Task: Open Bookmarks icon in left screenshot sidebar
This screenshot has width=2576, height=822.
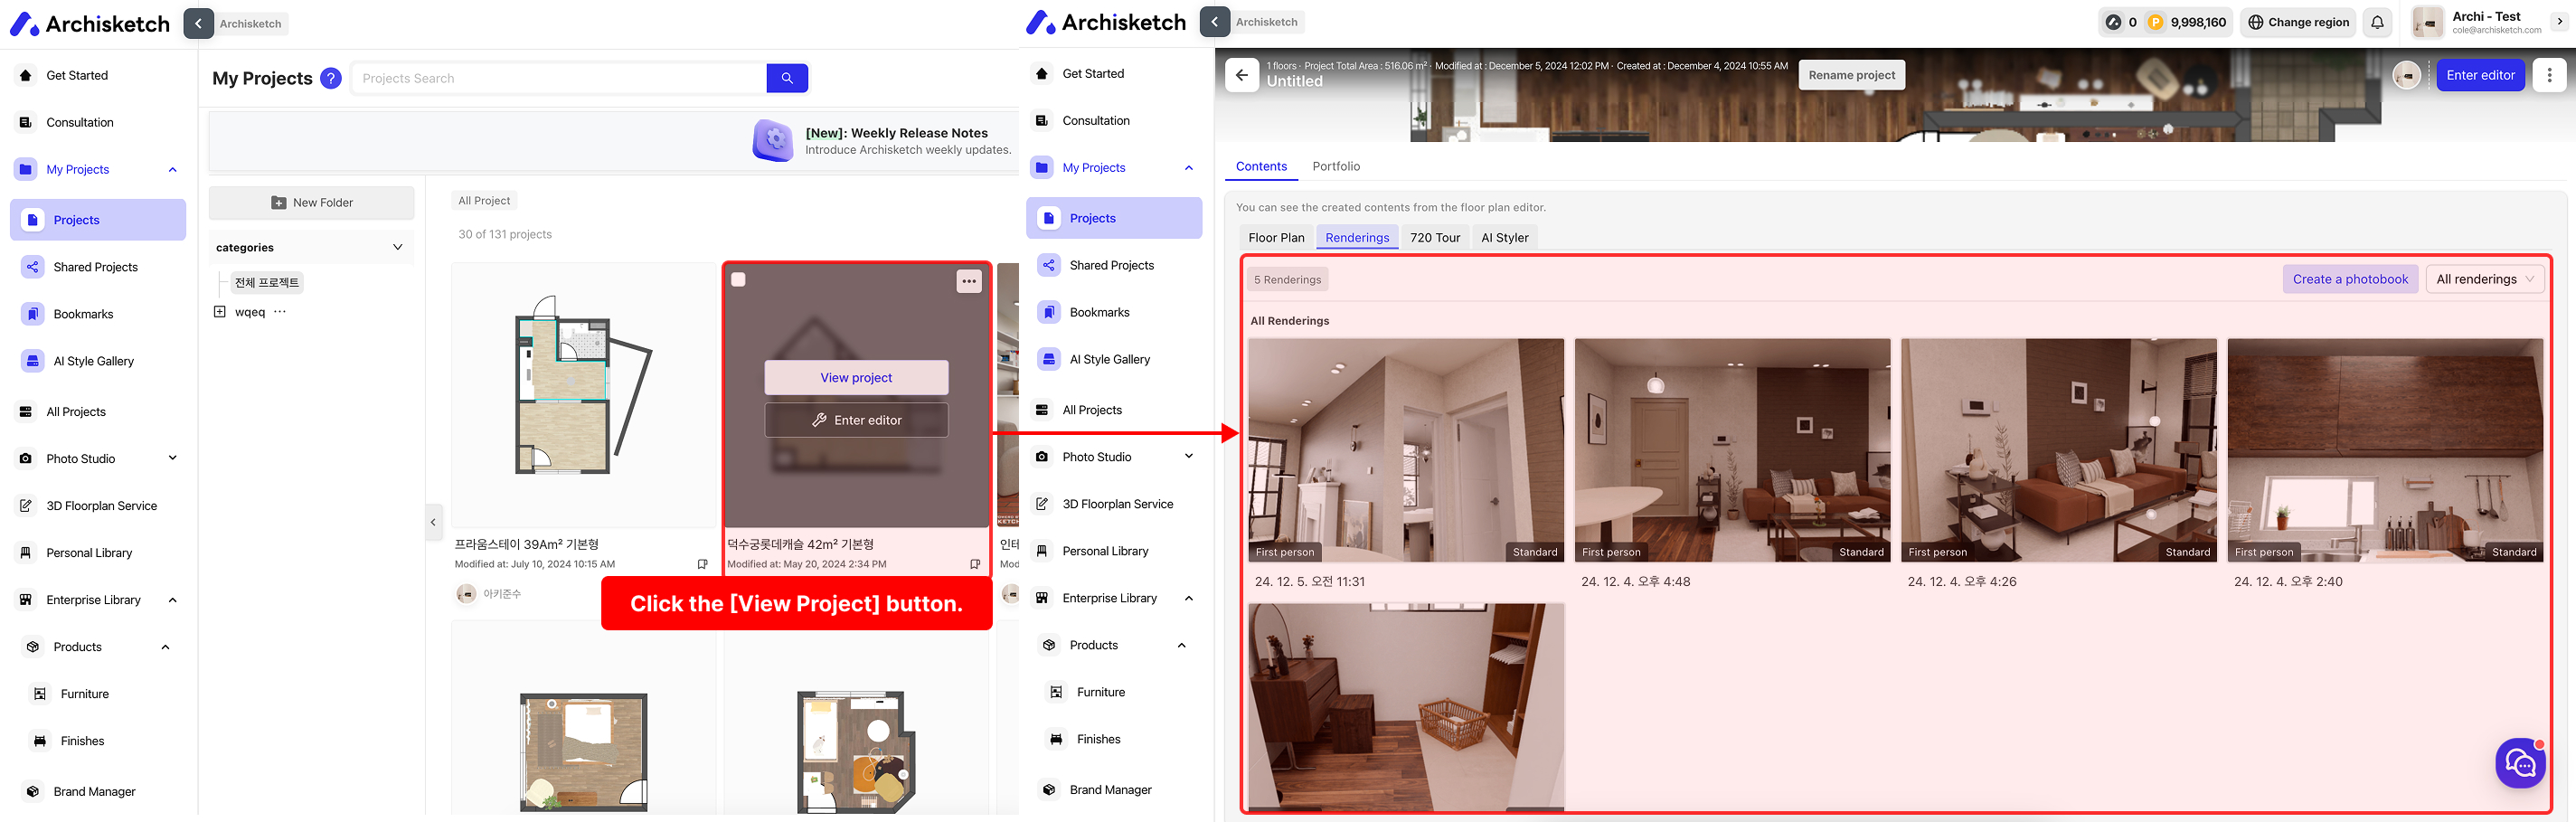Action: (33, 314)
